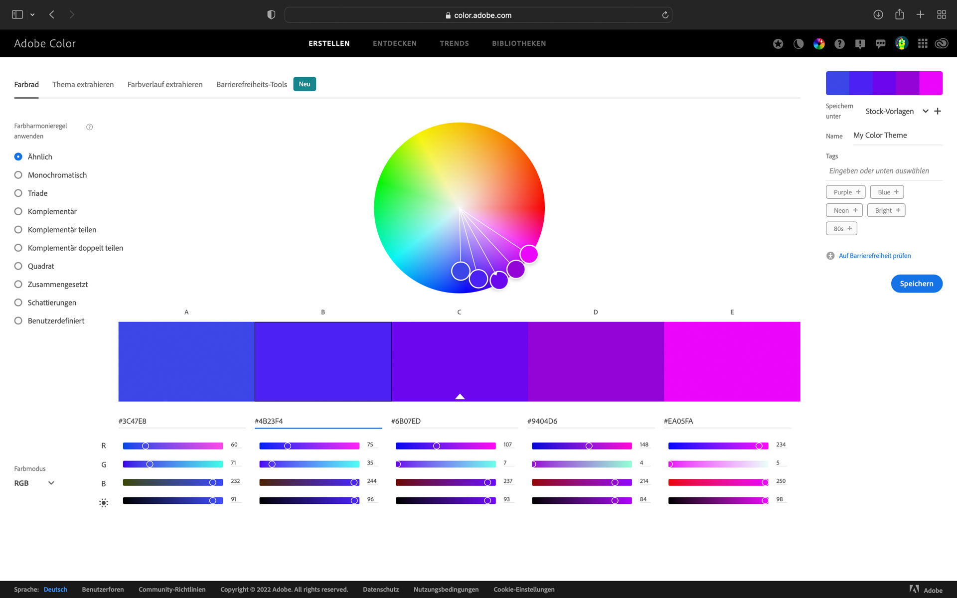Open the TRENDS tab
Viewport: 957px width, 598px height.
click(454, 43)
